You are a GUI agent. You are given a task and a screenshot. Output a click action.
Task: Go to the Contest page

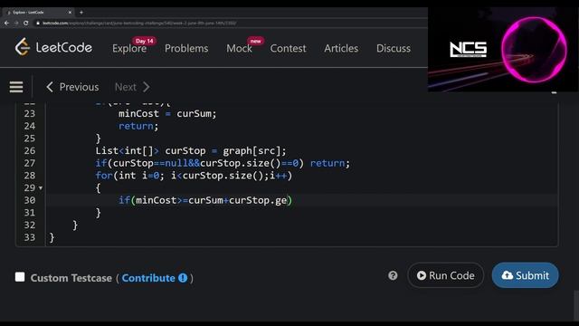[x=288, y=48]
